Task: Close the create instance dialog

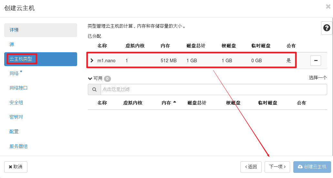Action: click(x=328, y=6)
